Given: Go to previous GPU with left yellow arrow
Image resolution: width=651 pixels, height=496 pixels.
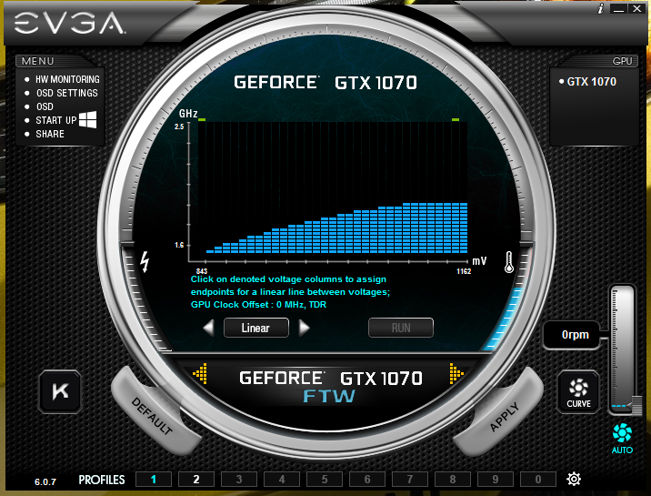Looking at the screenshot, I should click(200, 373).
